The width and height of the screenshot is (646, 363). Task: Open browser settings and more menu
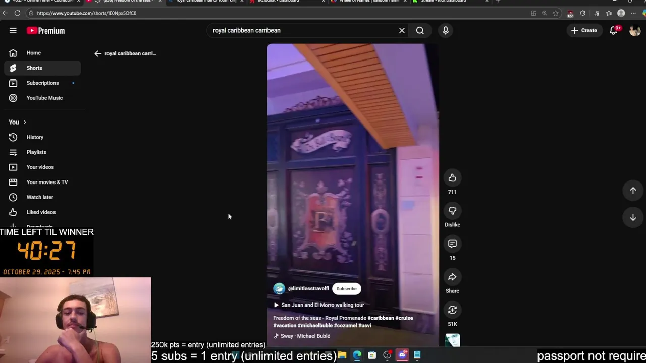pyautogui.click(x=633, y=13)
